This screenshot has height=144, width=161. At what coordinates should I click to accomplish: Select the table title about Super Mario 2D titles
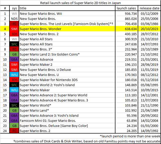pyautogui.click(x=80, y=3)
